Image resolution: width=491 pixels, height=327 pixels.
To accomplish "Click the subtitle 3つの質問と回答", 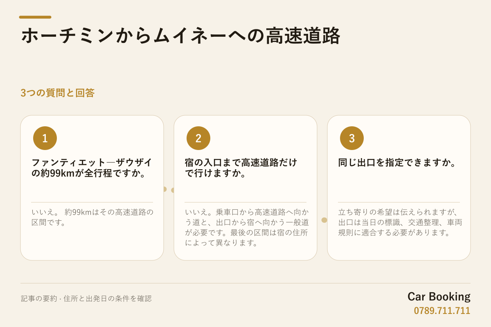I will pos(58,93).
